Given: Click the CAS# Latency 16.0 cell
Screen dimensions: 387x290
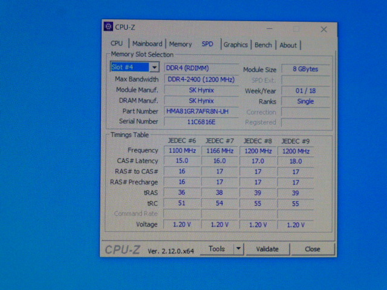Looking at the screenshot, I should (x=220, y=161).
